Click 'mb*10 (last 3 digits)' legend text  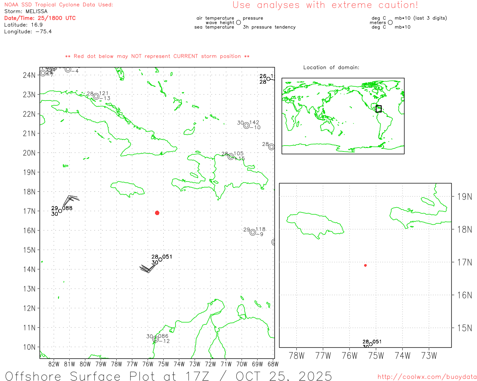(x=421, y=18)
